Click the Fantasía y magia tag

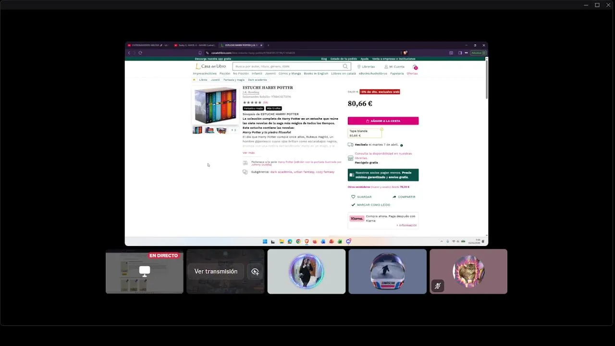tap(253, 109)
